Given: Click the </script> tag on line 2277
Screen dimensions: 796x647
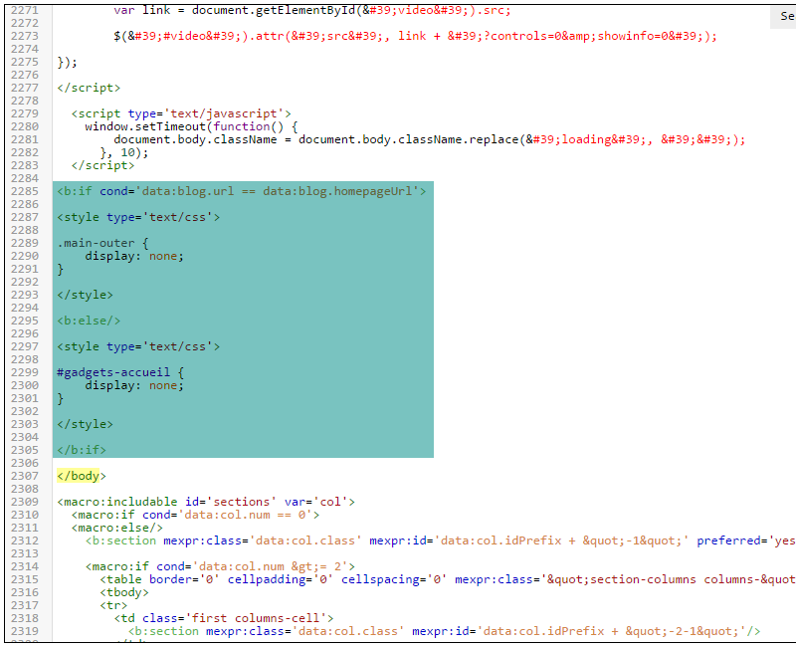Looking at the screenshot, I should pyautogui.click(x=89, y=88).
